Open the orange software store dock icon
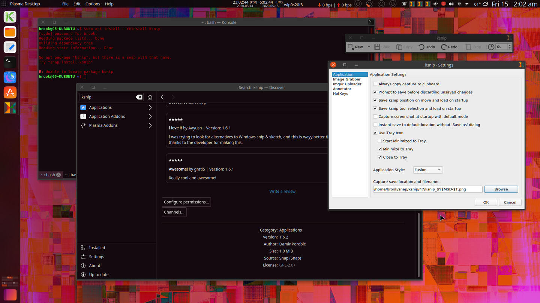This screenshot has height=303, width=540. point(10,92)
